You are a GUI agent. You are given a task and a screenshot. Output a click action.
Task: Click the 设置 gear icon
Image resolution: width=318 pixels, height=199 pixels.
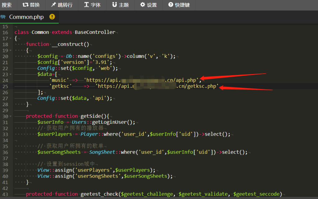click(x=143, y=5)
